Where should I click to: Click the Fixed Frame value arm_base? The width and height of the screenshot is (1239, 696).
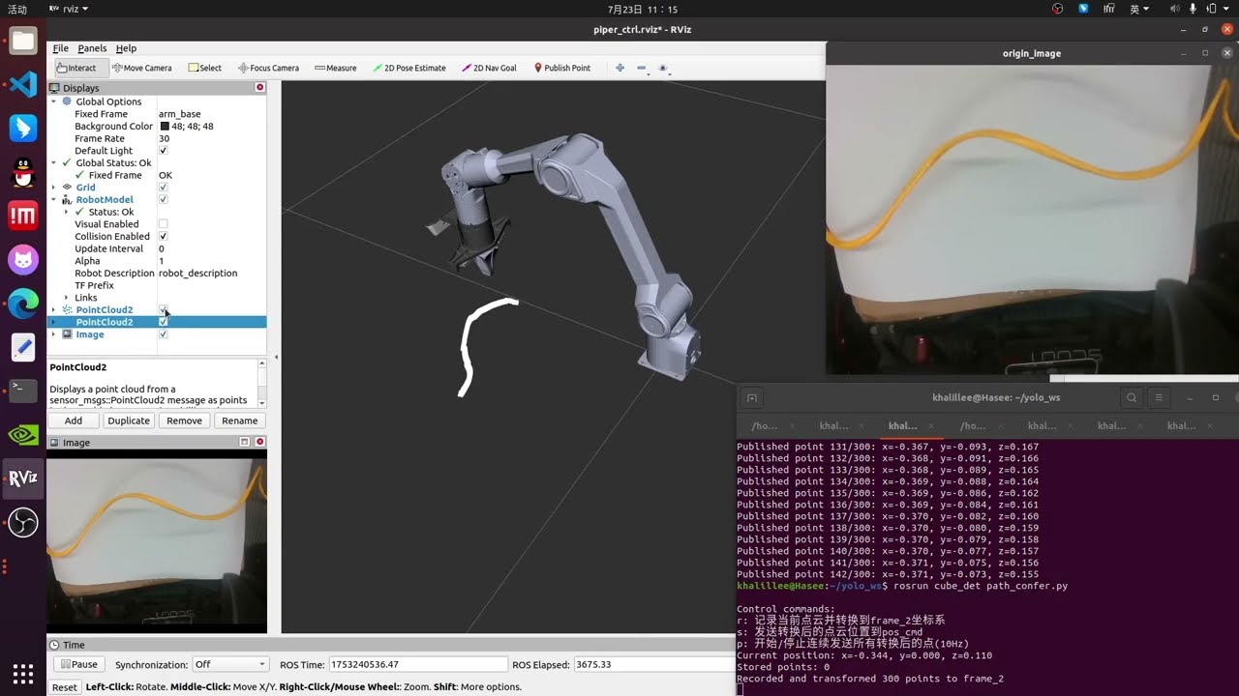pos(180,114)
